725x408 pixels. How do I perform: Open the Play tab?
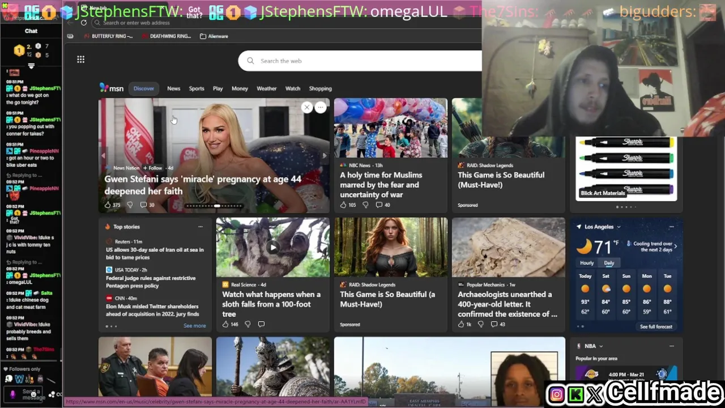[217, 88]
